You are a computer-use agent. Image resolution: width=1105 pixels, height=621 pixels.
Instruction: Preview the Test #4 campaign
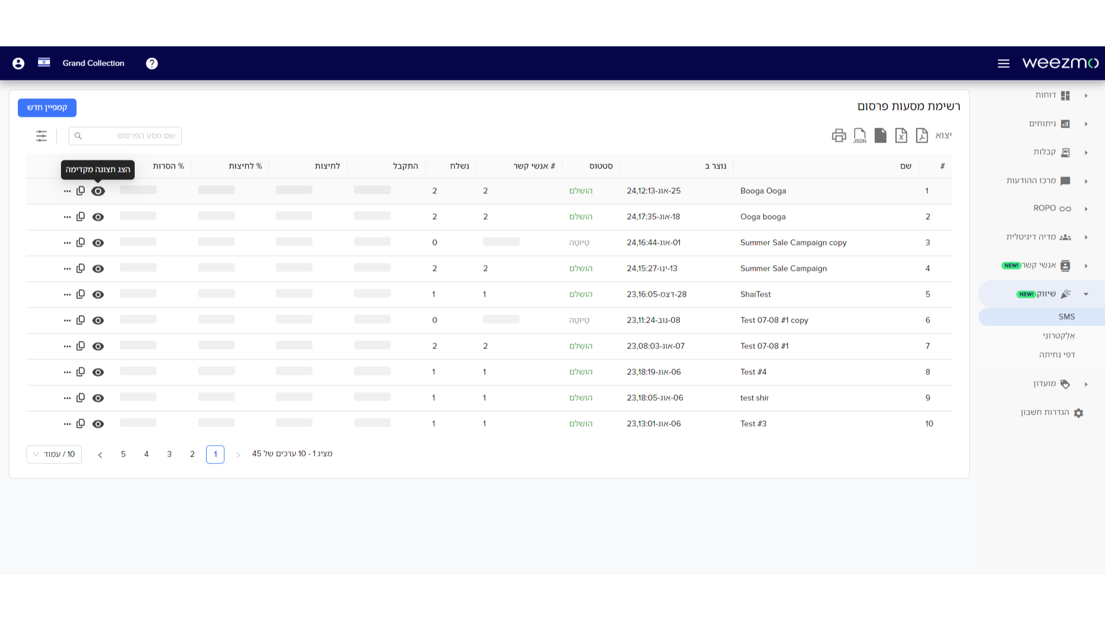tap(98, 372)
